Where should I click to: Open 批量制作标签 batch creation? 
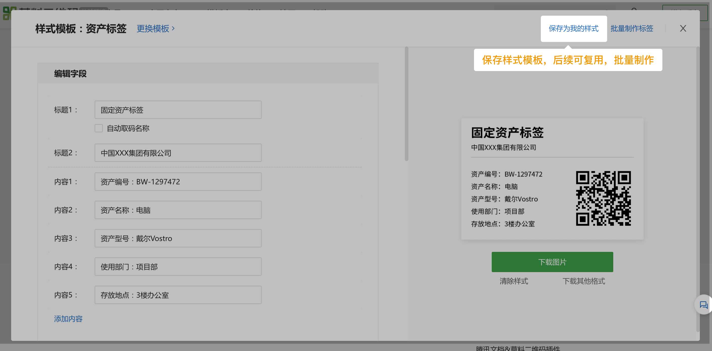pyautogui.click(x=632, y=28)
